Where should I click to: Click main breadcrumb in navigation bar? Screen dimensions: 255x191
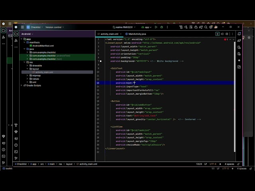click(x=51, y=164)
